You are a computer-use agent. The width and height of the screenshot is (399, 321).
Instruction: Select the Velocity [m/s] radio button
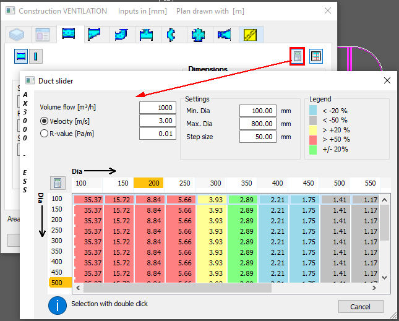point(44,121)
